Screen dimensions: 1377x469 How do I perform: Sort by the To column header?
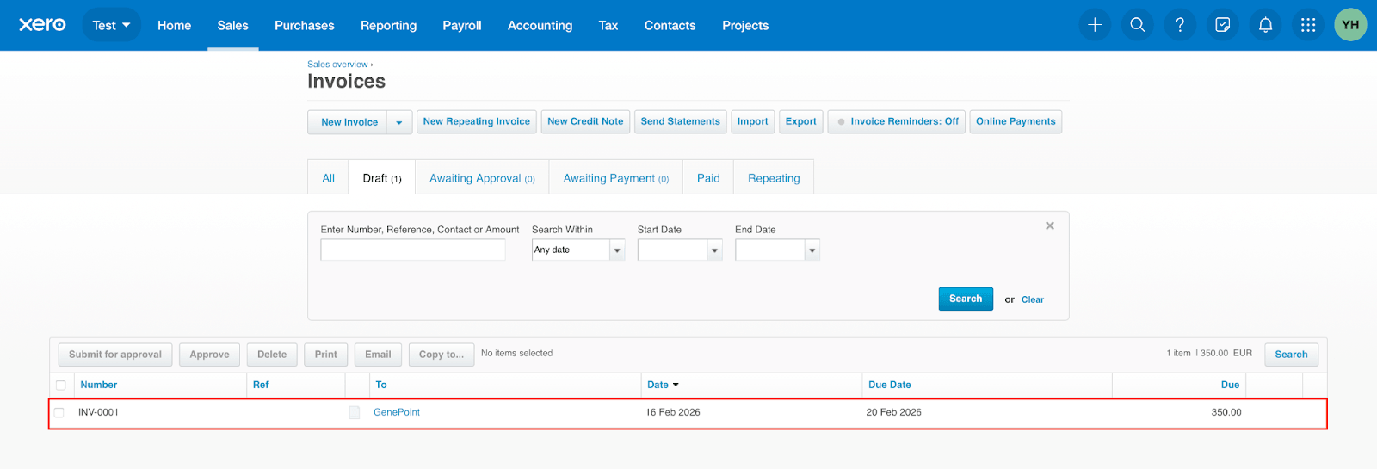[x=381, y=385]
